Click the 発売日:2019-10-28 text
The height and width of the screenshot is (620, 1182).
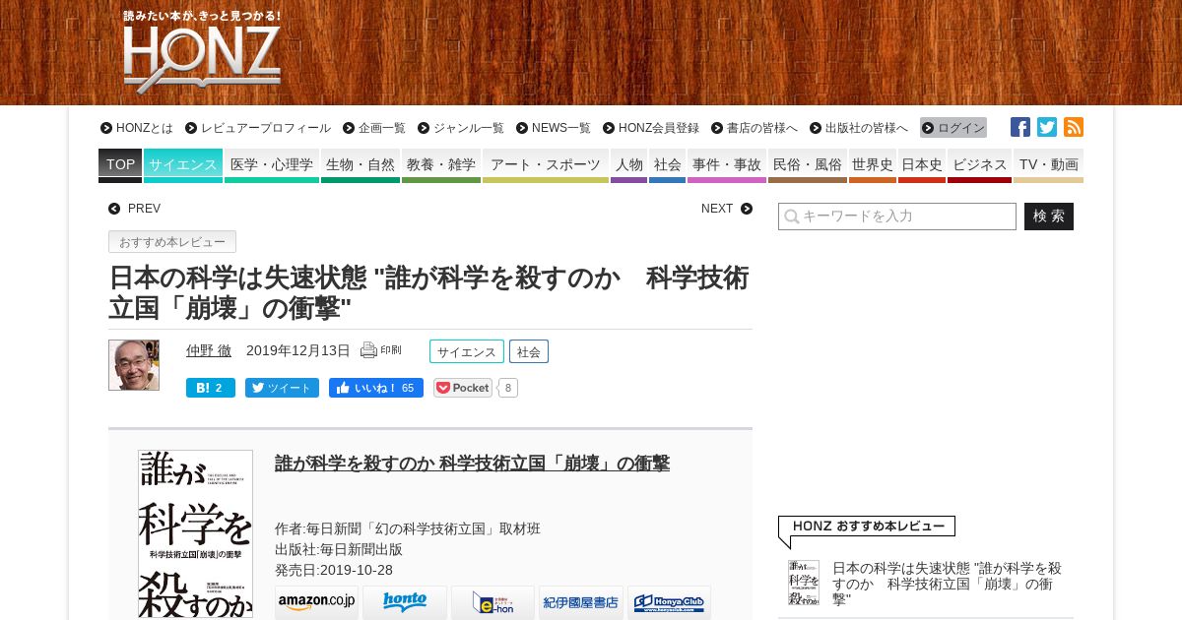[x=334, y=570]
